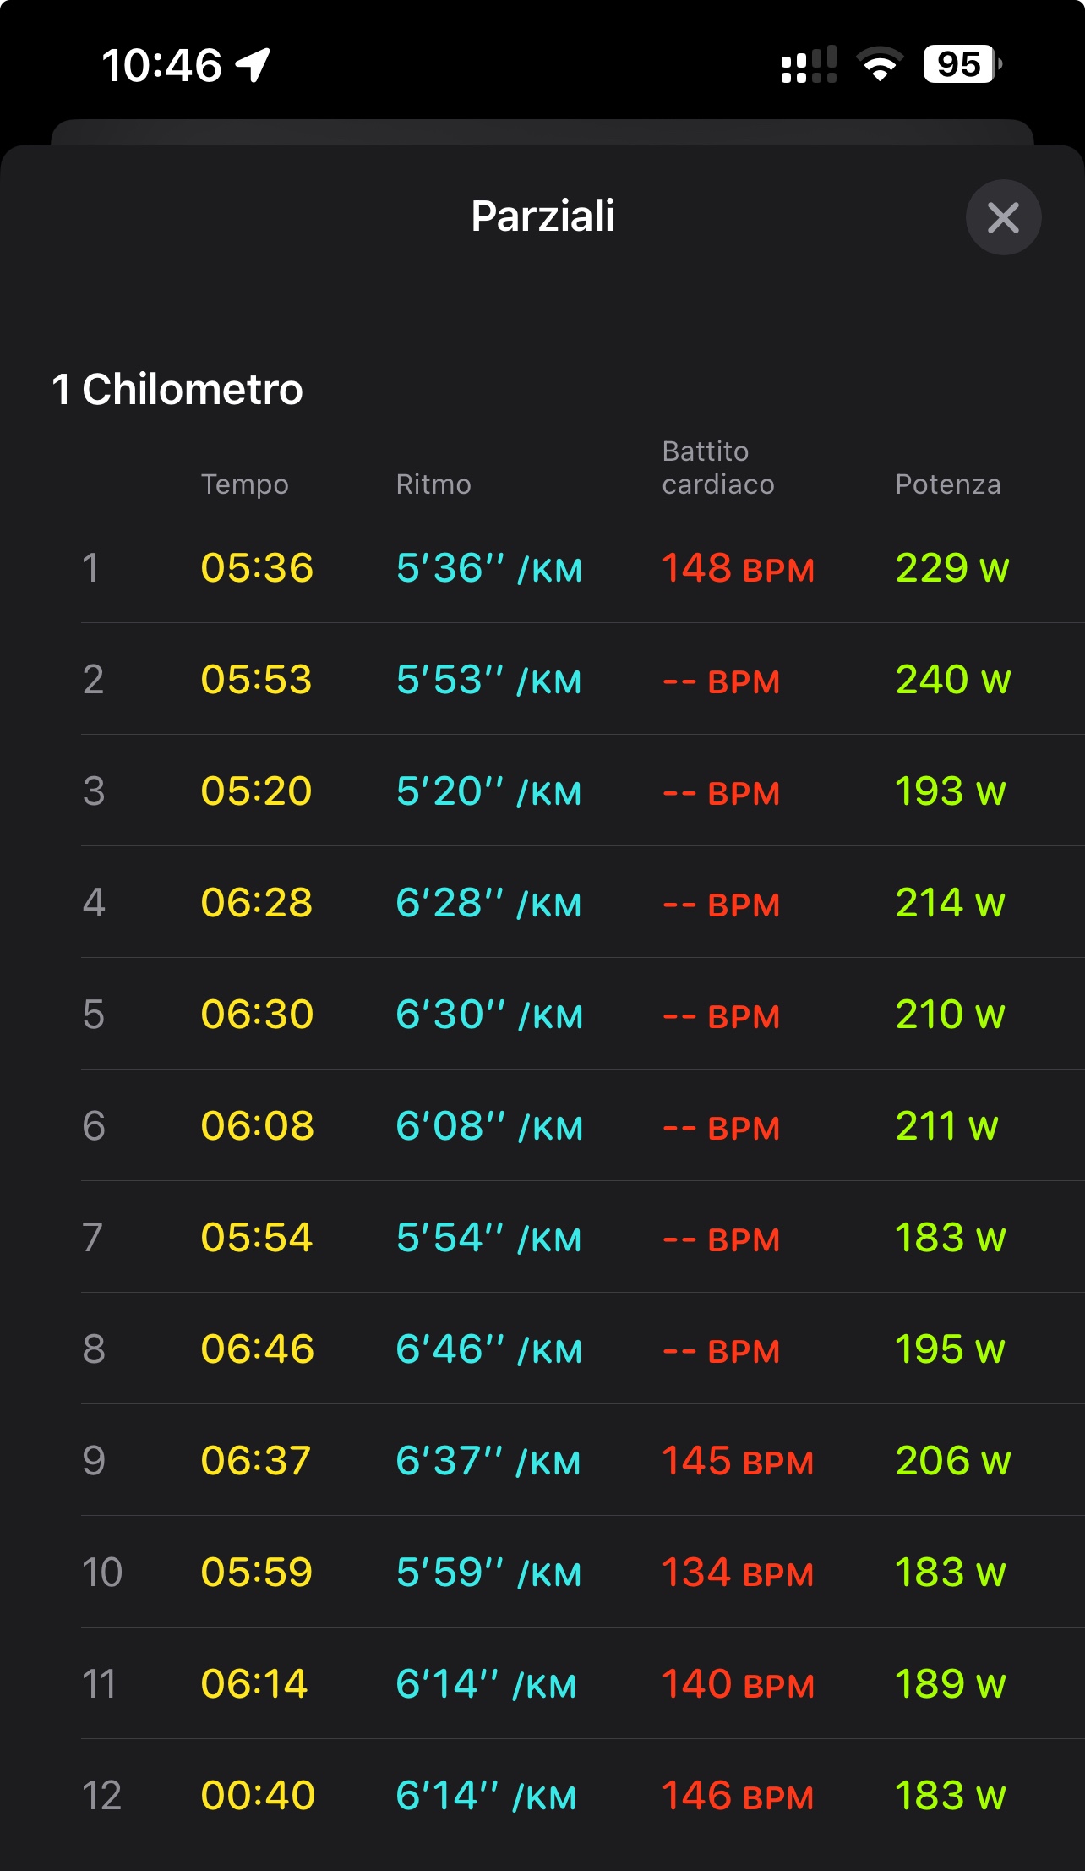
Task: Tap split 3 pace 5'20'' /KM
Action: [488, 791]
